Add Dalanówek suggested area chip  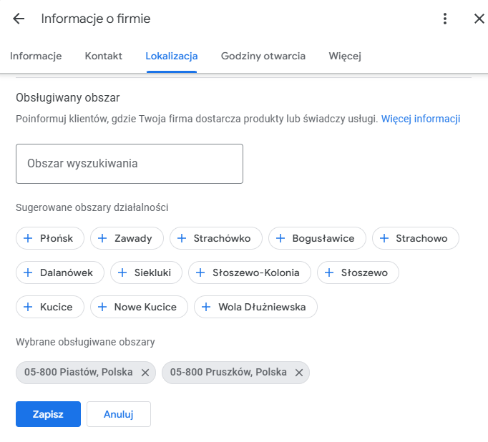[x=60, y=272]
